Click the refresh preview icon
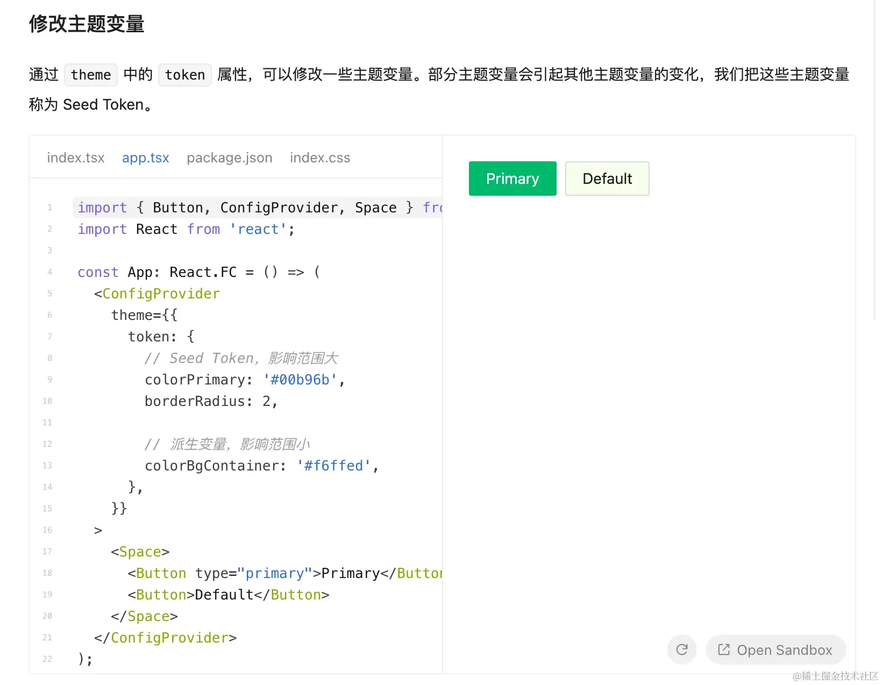This screenshot has width=882, height=685. point(681,650)
